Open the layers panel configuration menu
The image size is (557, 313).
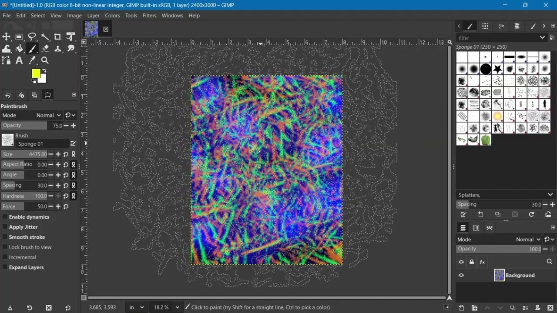click(553, 227)
